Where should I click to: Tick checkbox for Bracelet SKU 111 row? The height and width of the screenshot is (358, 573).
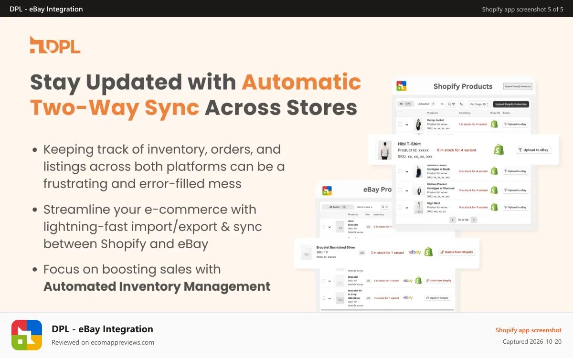tap(323, 281)
